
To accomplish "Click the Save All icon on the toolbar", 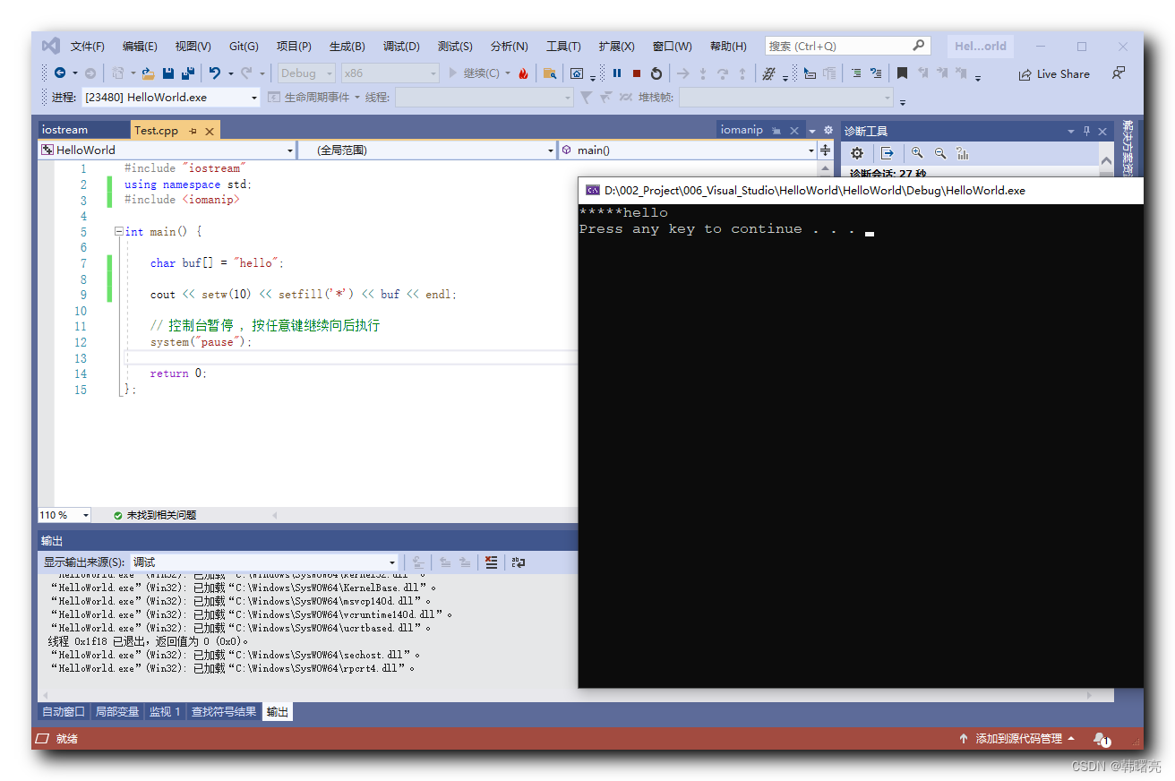I will (x=187, y=73).
